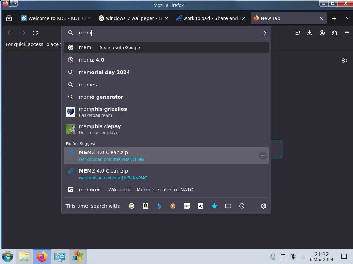Viewport: 353px width, 264px height.
Task: Toggle the muted volume tray icon
Action: [293, 256]
